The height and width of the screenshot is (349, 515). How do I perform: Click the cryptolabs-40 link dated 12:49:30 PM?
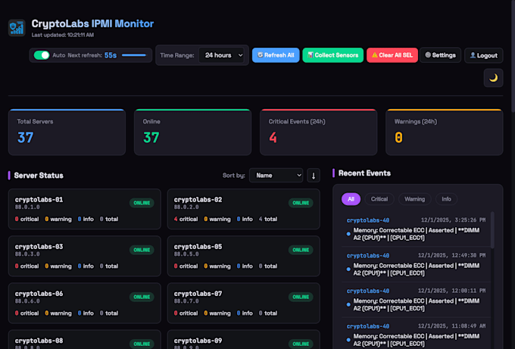368,255
